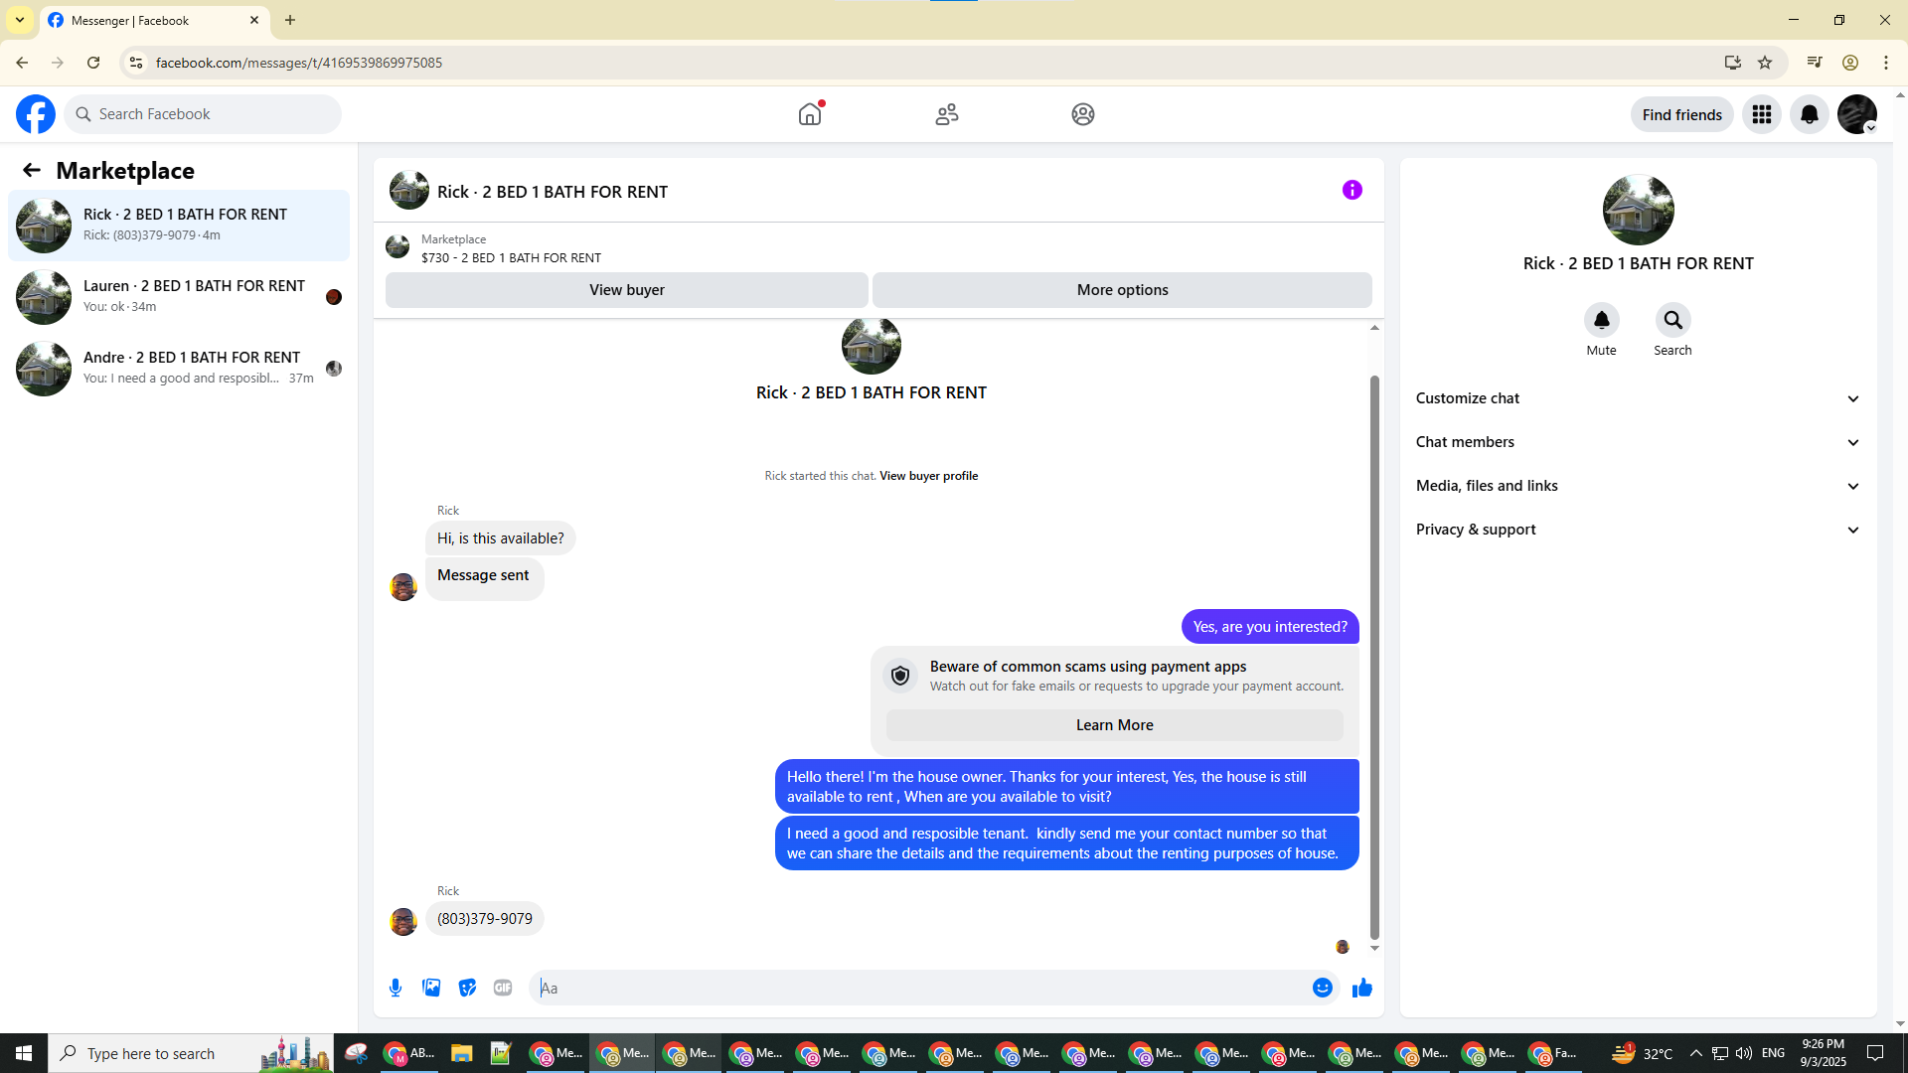
Task: Open the Windows action center icon
Action: tap(1875, 1053)
